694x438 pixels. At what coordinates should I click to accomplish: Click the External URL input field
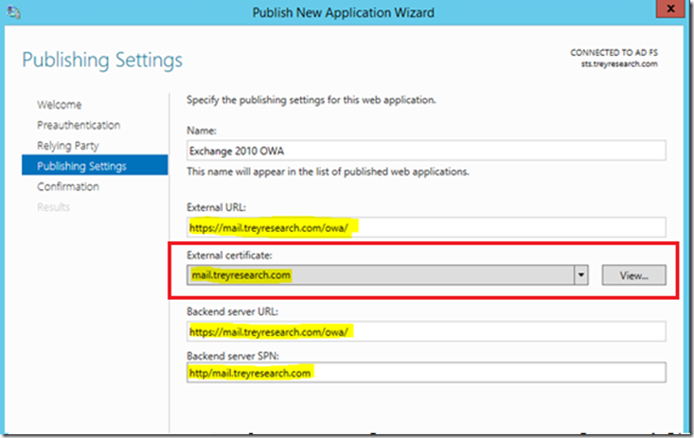coord(426,227)
